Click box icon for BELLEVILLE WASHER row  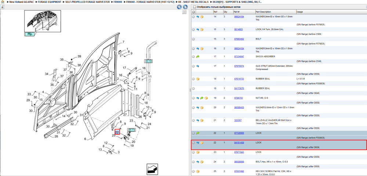(201, 120)
